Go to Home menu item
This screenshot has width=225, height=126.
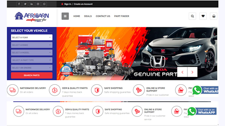(x=77, y=16)
